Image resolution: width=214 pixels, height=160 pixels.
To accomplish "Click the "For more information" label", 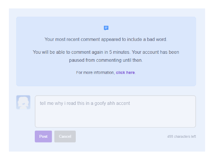I will point(95,72).
